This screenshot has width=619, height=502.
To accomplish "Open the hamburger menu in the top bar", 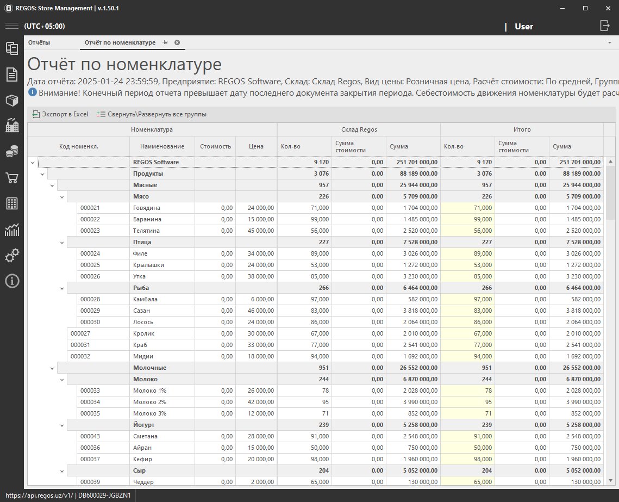I will point(12,26).
